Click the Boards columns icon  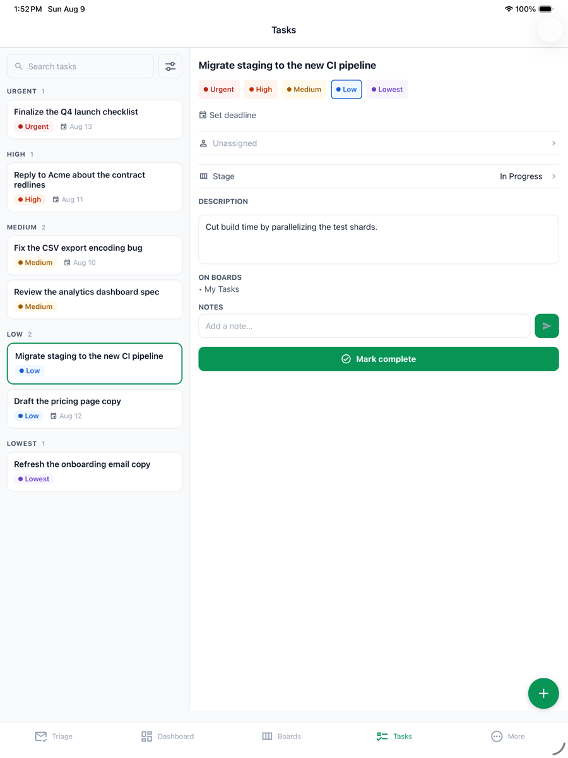click(267, 737)
